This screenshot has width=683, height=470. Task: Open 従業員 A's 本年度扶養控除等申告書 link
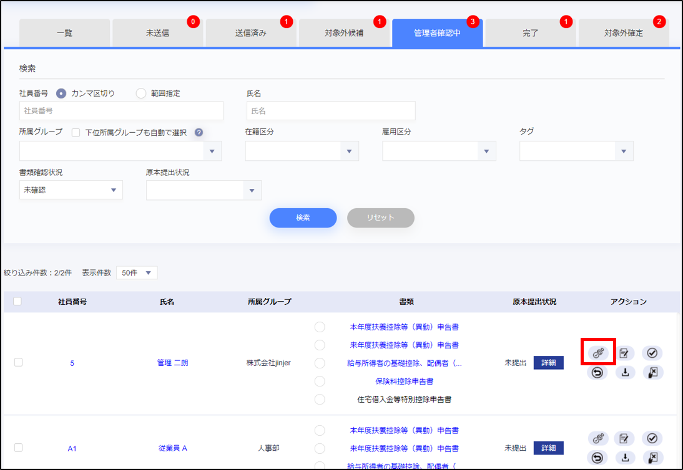[404, 430]
